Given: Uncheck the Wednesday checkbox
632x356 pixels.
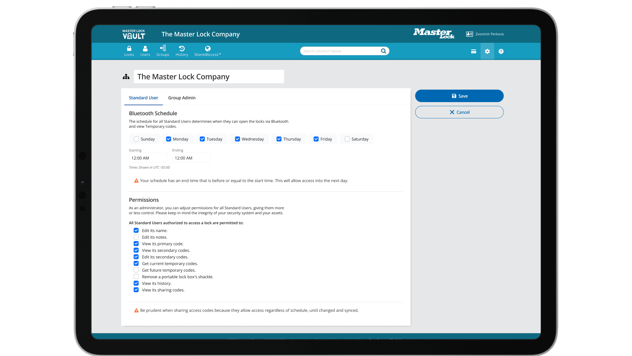Looking at the screenshot, I should click(237, 139).
